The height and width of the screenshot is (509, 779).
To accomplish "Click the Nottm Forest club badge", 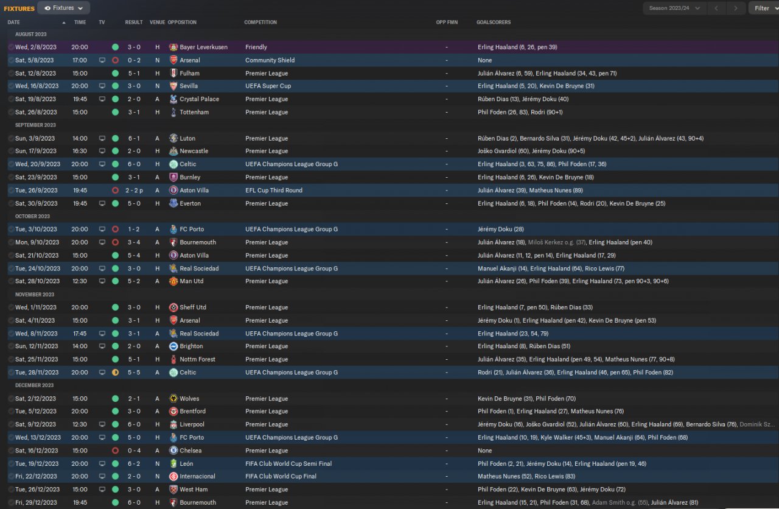I will click(x=173, y=359).
